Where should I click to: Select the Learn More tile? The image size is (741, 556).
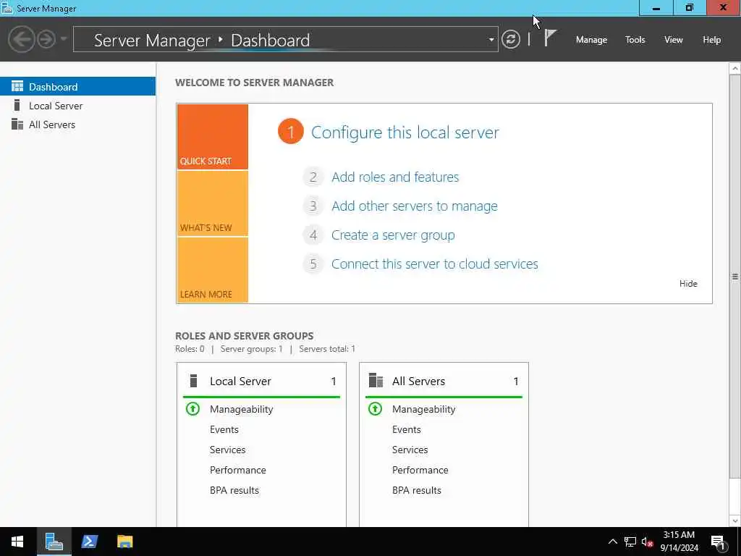pyautogui.click(x=212, y=270)
